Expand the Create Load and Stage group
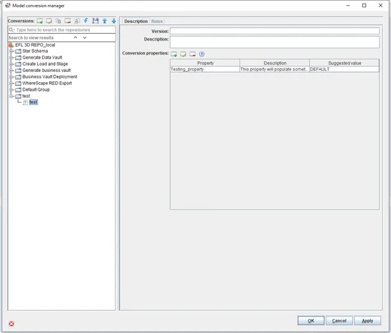 coord(11,64)
